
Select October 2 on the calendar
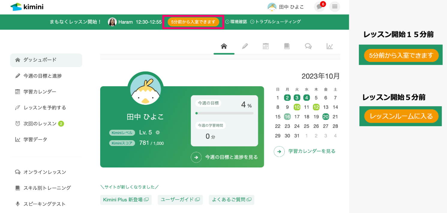(287, 98)
